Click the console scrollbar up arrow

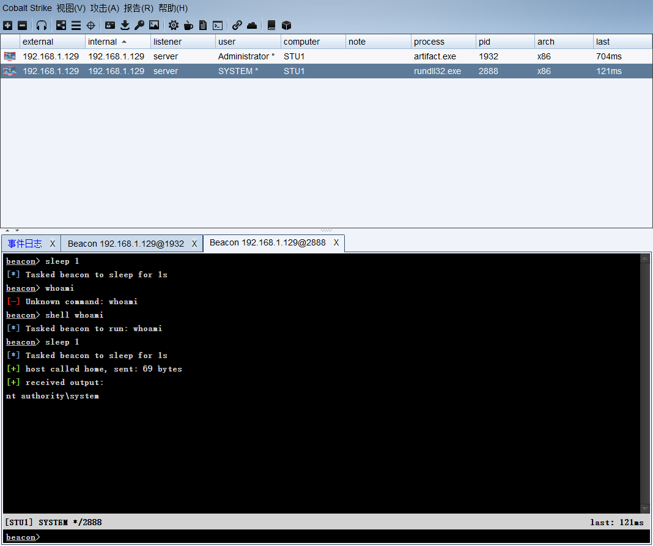click(644, 258)
